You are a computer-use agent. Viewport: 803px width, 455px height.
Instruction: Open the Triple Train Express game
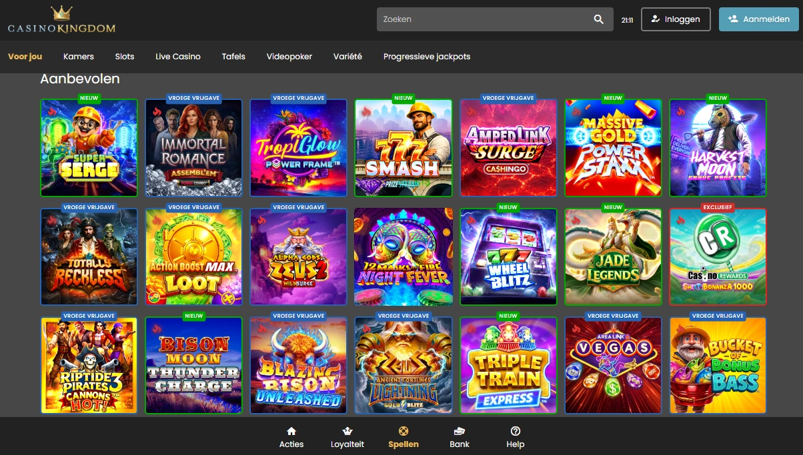508,365
